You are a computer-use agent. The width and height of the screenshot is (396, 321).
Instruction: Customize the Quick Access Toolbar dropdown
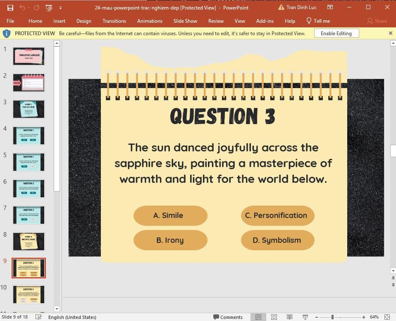tap(60, 7)
